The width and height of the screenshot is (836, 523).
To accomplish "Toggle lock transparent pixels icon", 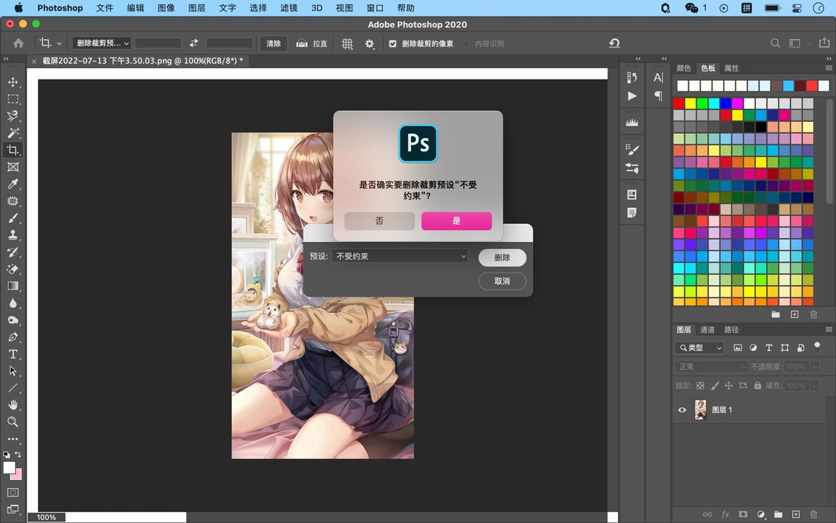I will coord(700,386).
